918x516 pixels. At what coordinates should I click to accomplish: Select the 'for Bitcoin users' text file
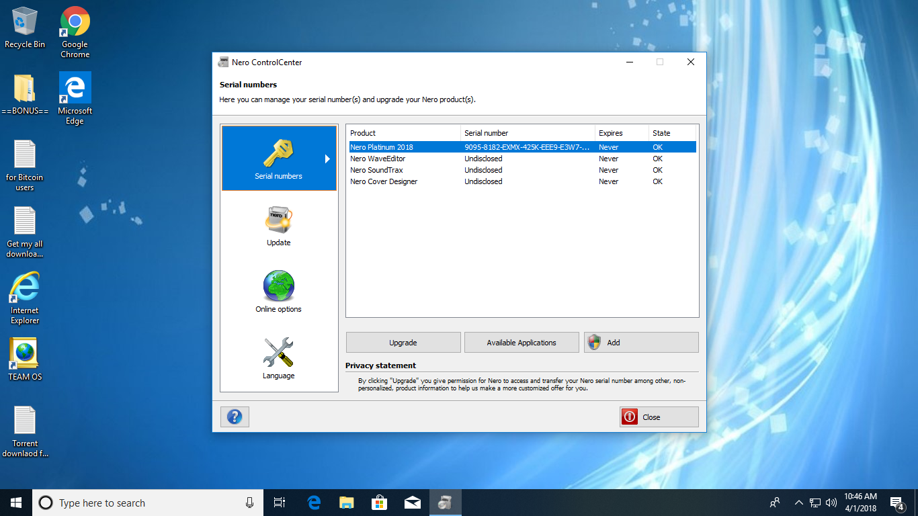coord(25,165)
